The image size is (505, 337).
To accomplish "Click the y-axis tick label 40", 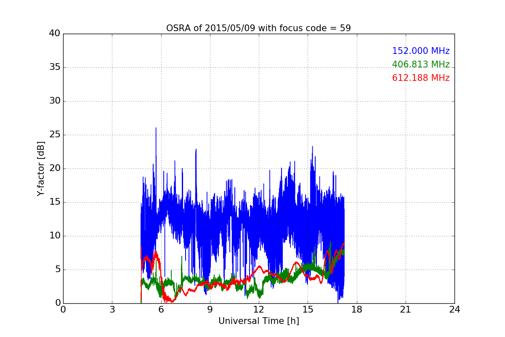I will point(55,34).
